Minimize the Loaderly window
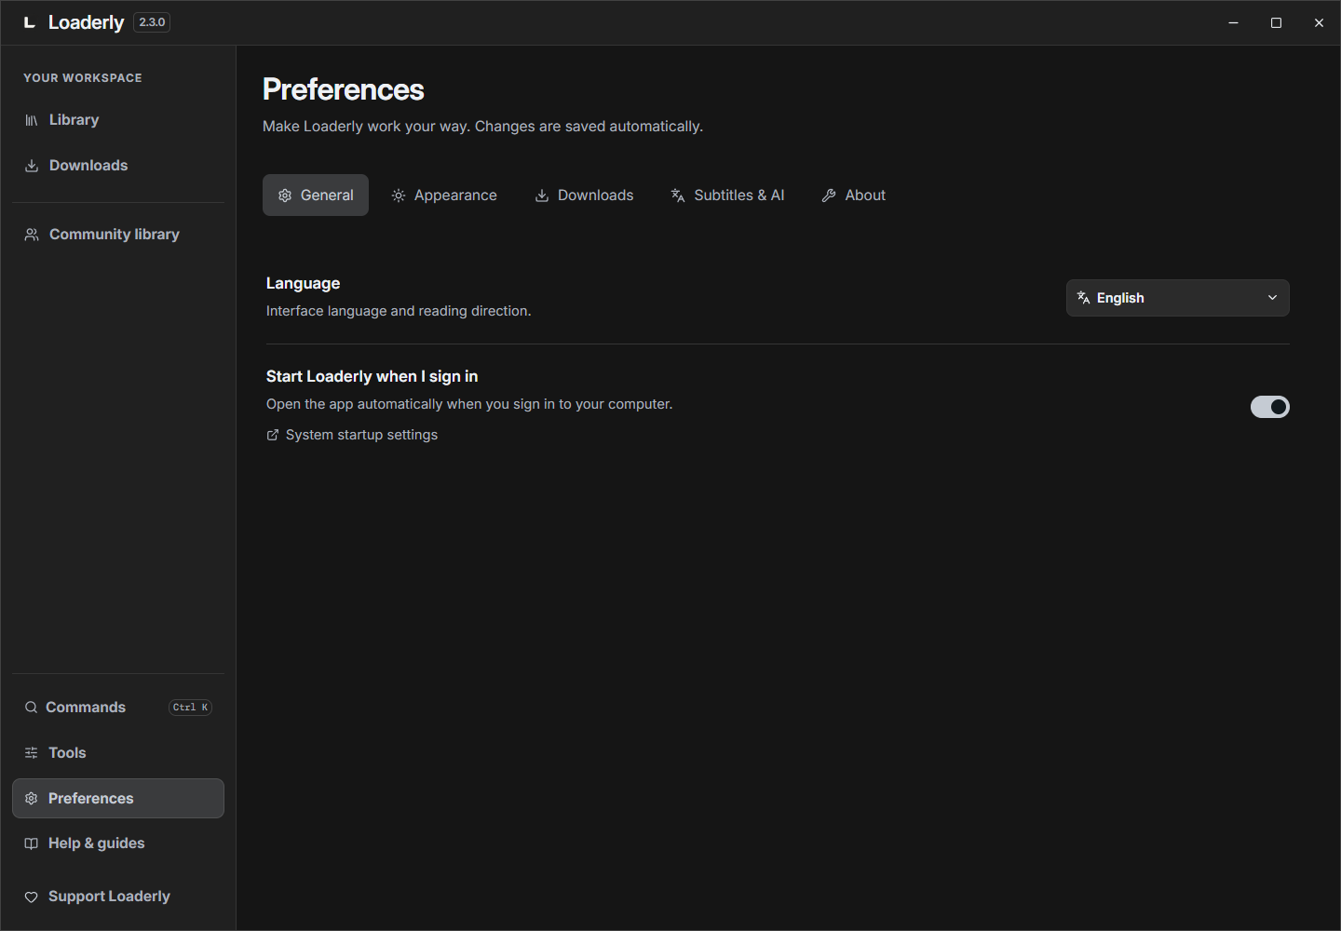The image size is (1341, 931). pos(1234,22)
